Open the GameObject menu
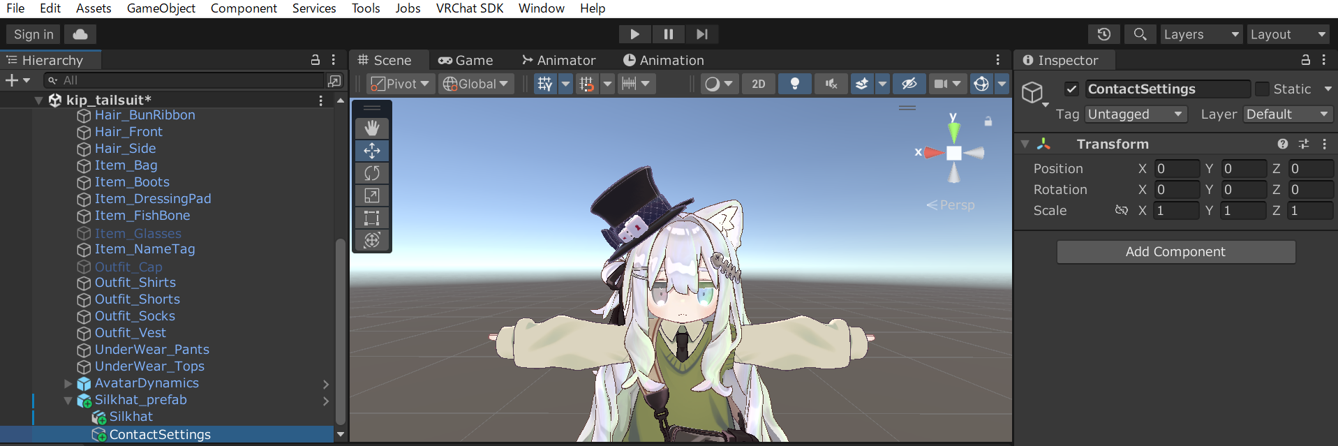 click(161, 8)
